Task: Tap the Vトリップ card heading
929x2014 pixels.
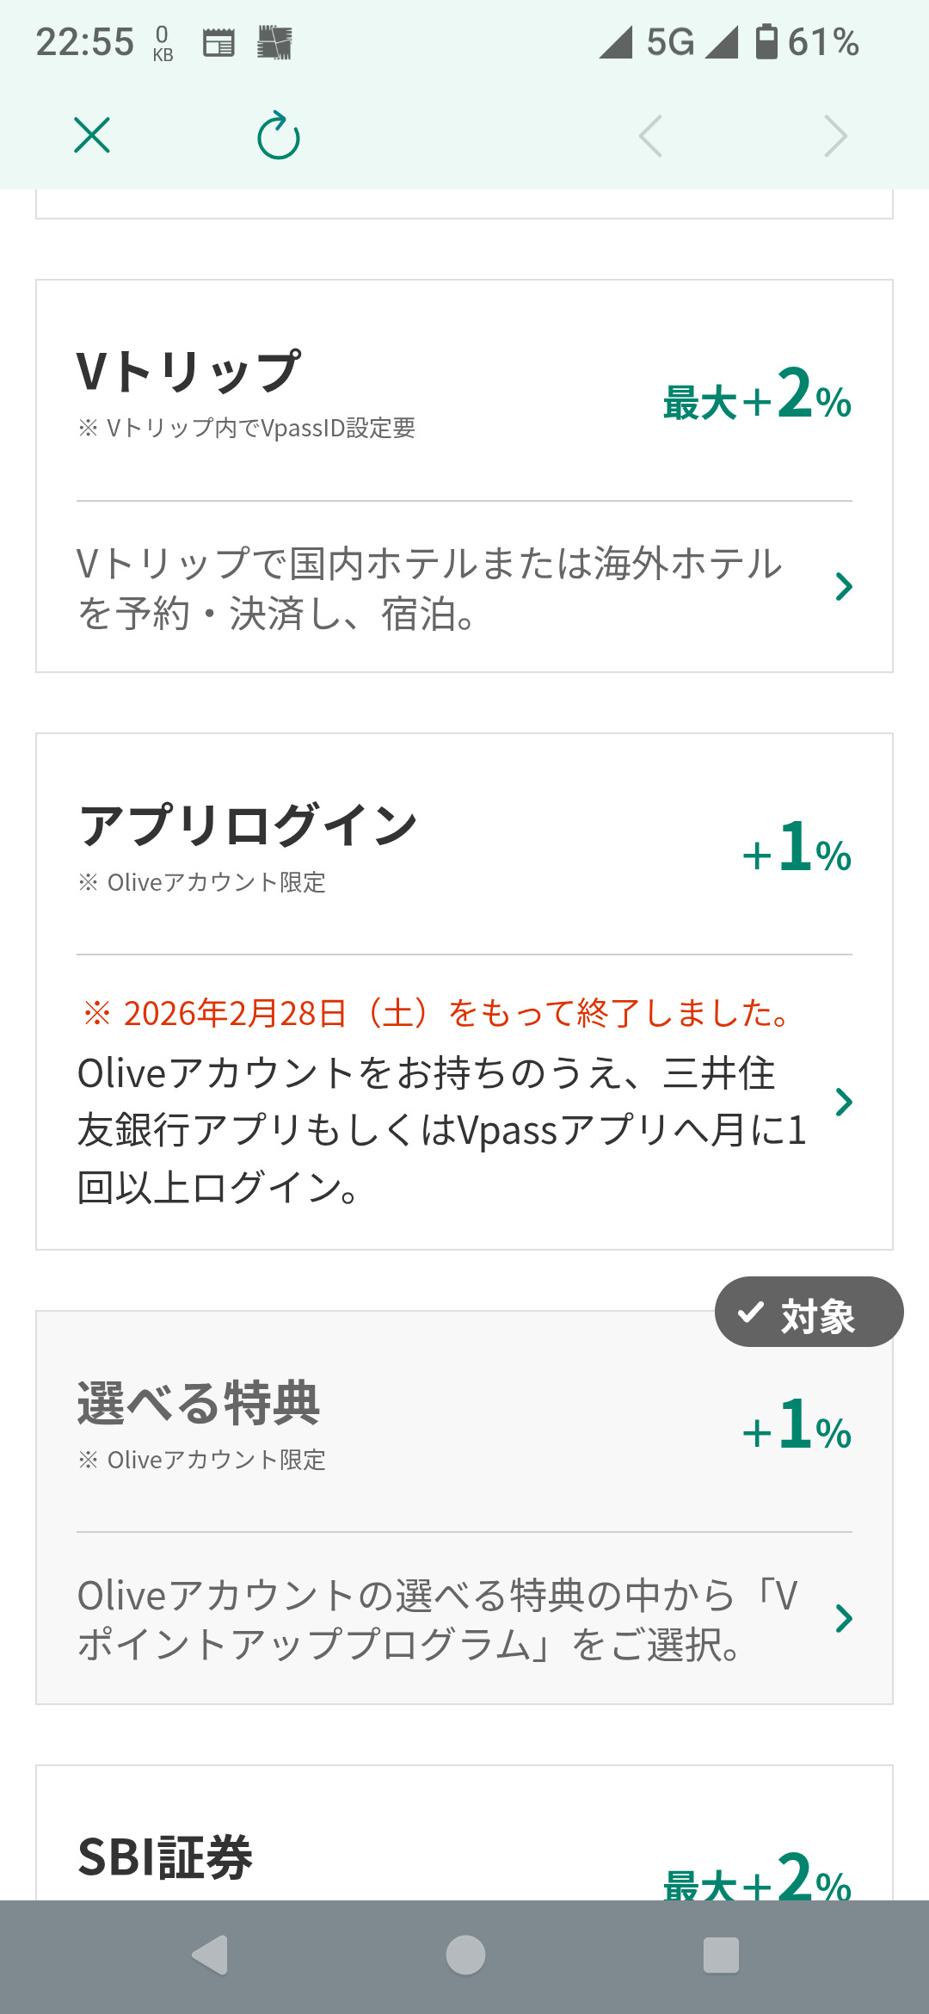Action: point(189,372)
